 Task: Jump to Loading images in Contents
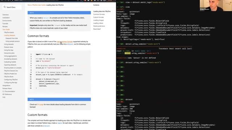(98, 20)
